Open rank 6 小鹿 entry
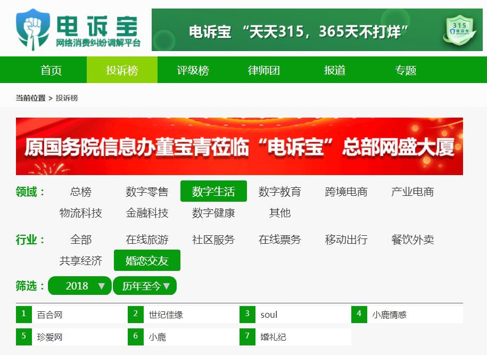The width and height of the screenshot is (487, 355). point(184,337)
